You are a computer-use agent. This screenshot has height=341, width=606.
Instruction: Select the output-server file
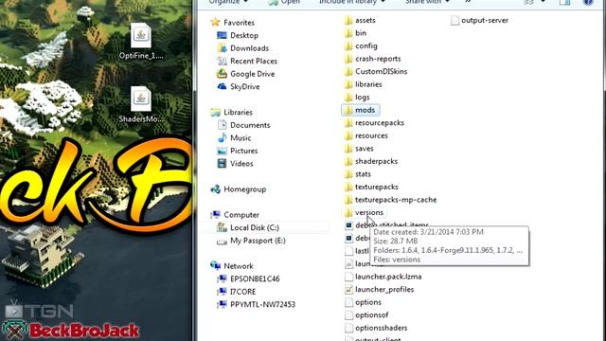(x=479, y=20)
